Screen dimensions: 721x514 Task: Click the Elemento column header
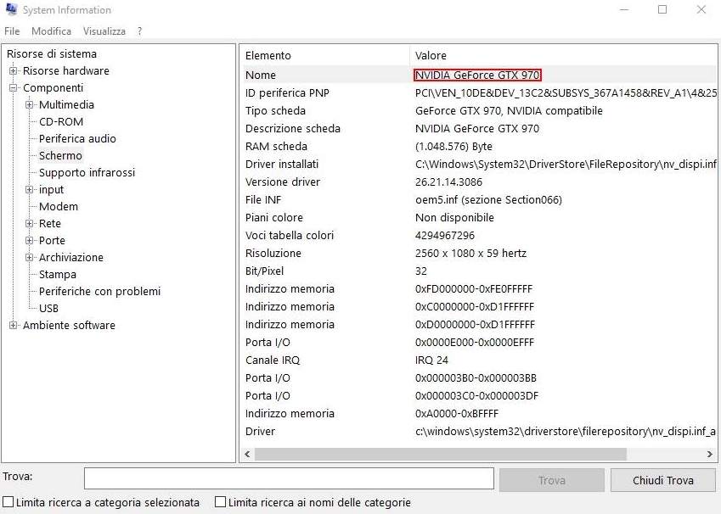325,56
